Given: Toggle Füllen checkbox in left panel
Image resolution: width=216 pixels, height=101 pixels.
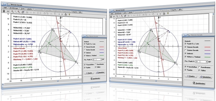Looking at the screenshot, I should pyautogui.click(x=95, y=67).
